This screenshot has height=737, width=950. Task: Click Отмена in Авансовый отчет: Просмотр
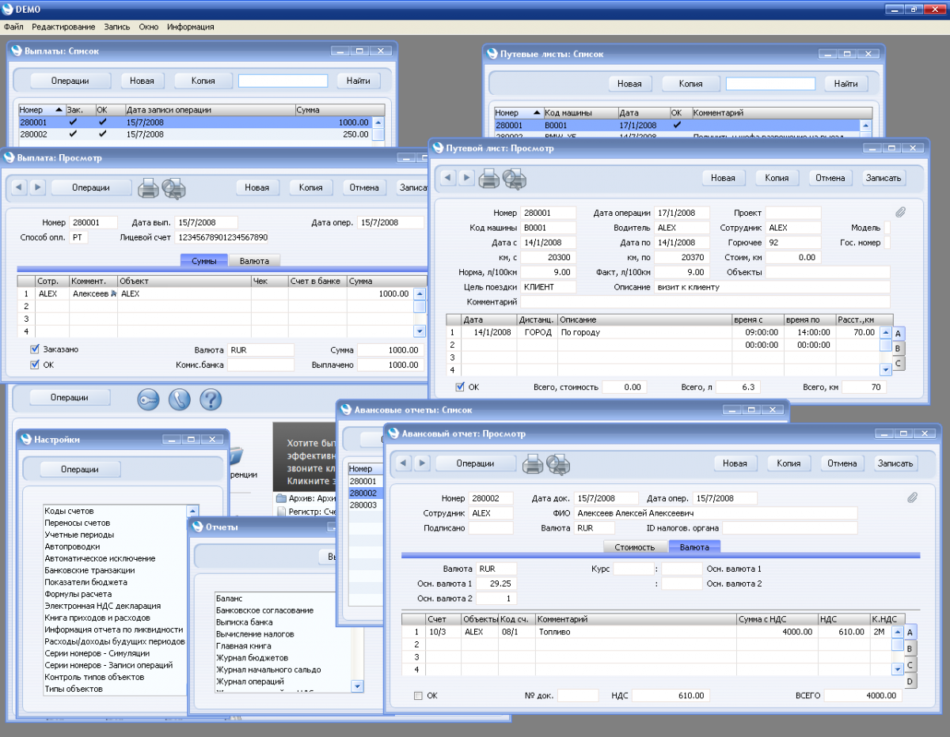click(842, 463)
